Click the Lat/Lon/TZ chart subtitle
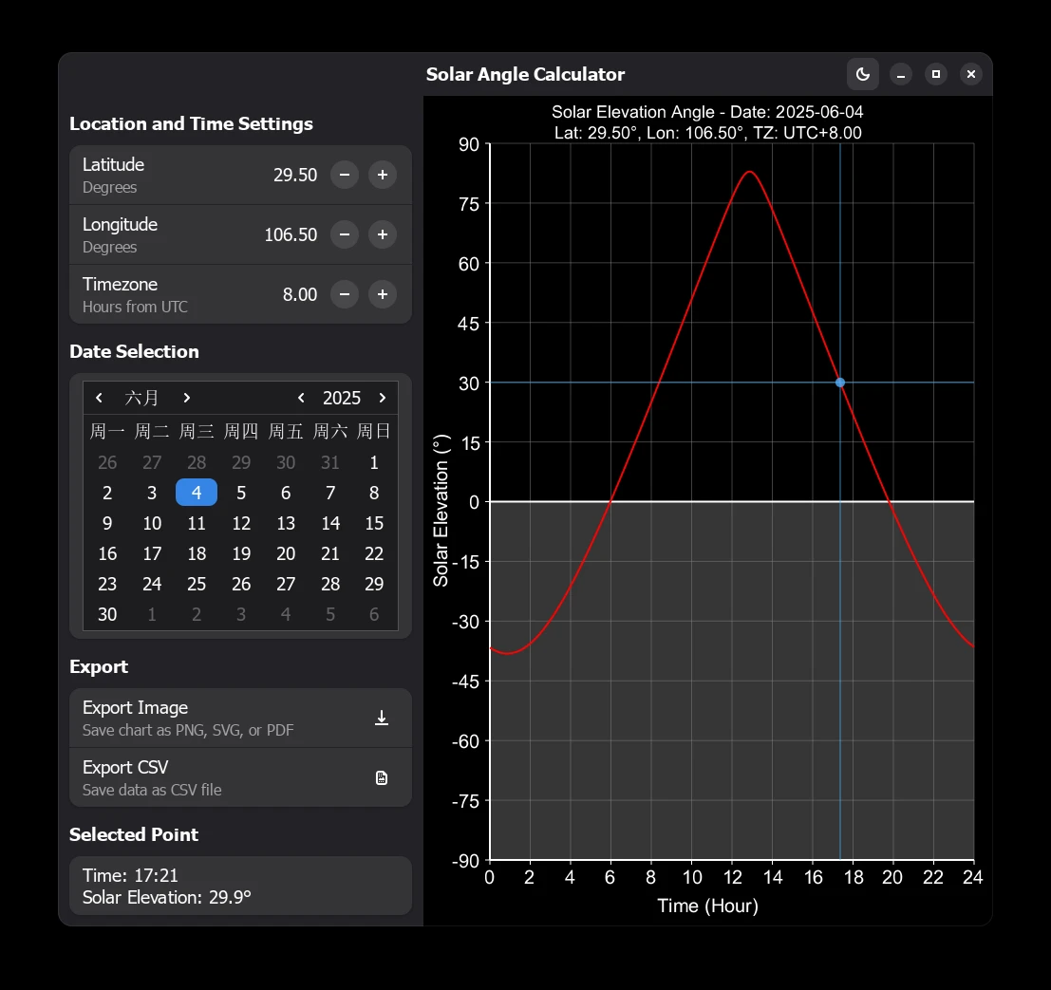The width and height of the screenshot is (1051, 990). click(708, 133)
